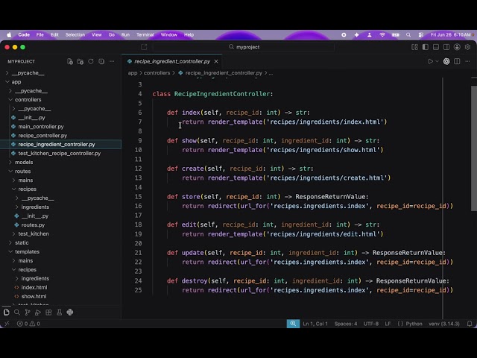Collapse the app folder
The width and height of the screenshot is (477, 358).
(x=16, y=82)
